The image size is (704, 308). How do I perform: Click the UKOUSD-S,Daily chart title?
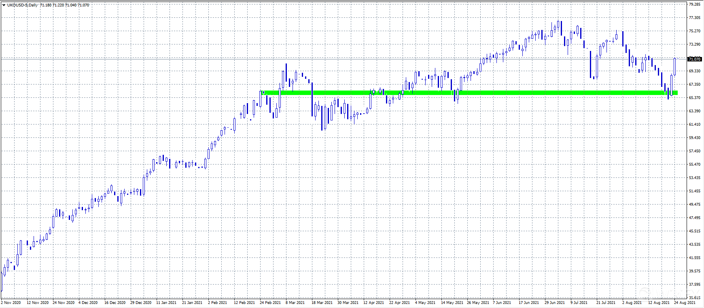(23, 5)
